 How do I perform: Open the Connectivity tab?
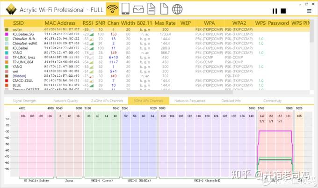(x=272, y=101)
